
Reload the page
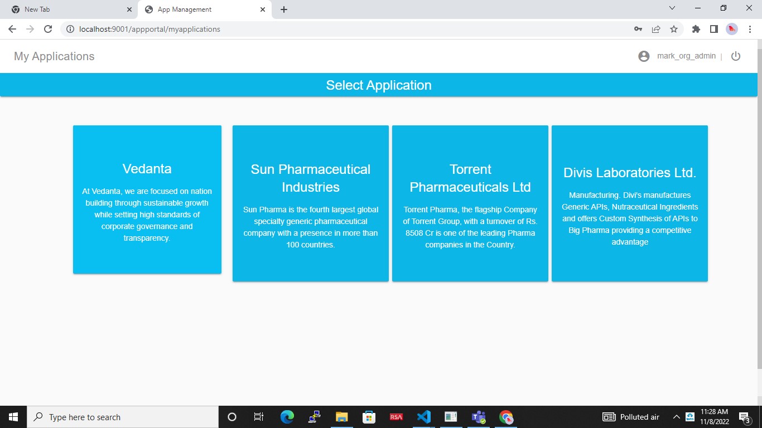[x=48, y=29]
